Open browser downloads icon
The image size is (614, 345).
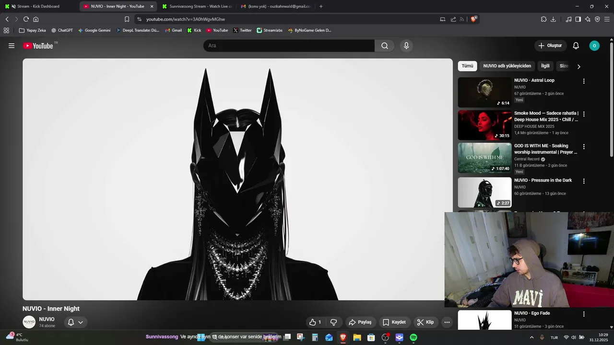click(x=553, y=19)
